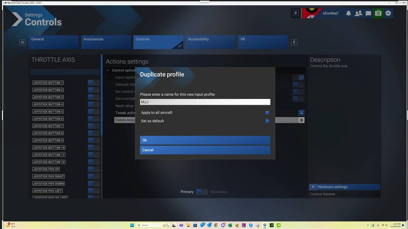Show hidden system tray icons

click(368, 225)
